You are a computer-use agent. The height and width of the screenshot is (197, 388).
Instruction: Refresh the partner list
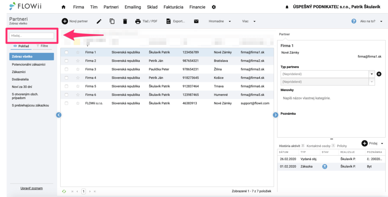64,191
